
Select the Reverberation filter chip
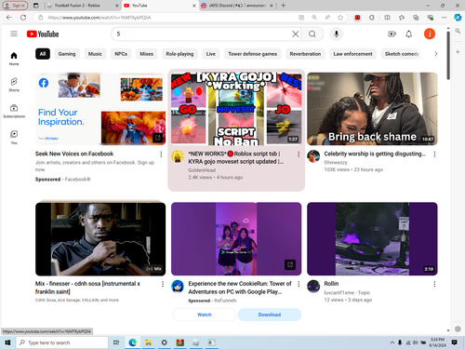pyautogui.click(x=305, y=54)
